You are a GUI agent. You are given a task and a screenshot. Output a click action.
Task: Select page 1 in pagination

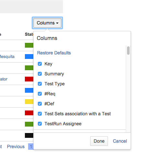click(x=31, y=147)
